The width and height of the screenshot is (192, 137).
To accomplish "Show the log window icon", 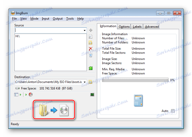I will point(92,95).
